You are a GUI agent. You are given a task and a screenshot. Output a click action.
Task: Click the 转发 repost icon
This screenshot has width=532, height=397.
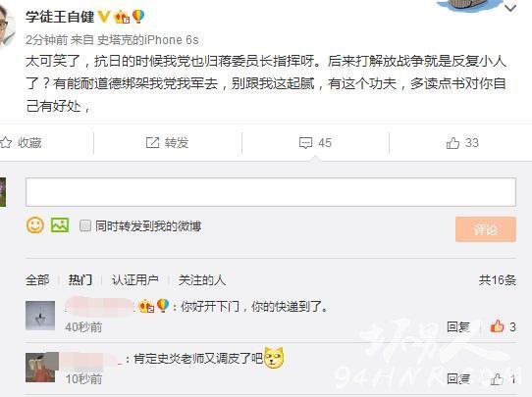(x=152, y=142)
